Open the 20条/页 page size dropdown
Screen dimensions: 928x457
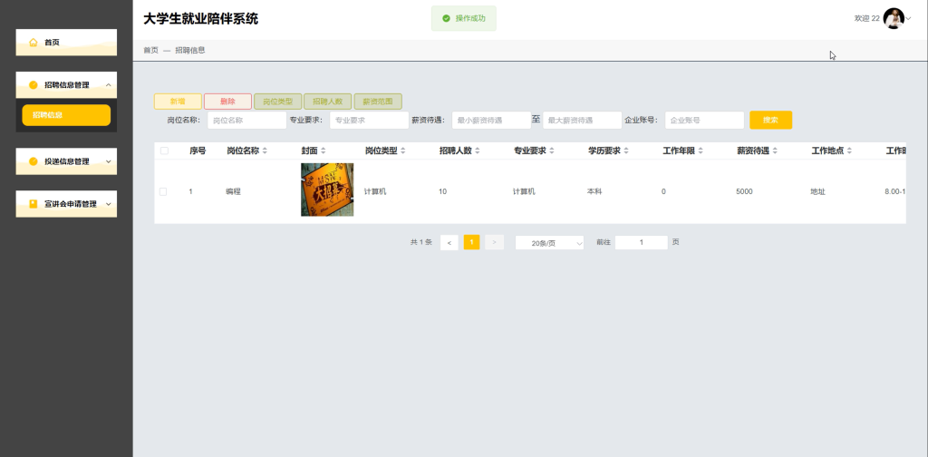point(549,243)
